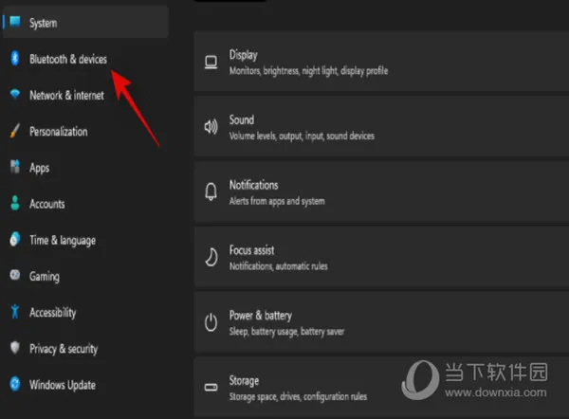Screen dimensions: 569x419
Task: Click the Display monitor icon
Action: tap(211, 62)
